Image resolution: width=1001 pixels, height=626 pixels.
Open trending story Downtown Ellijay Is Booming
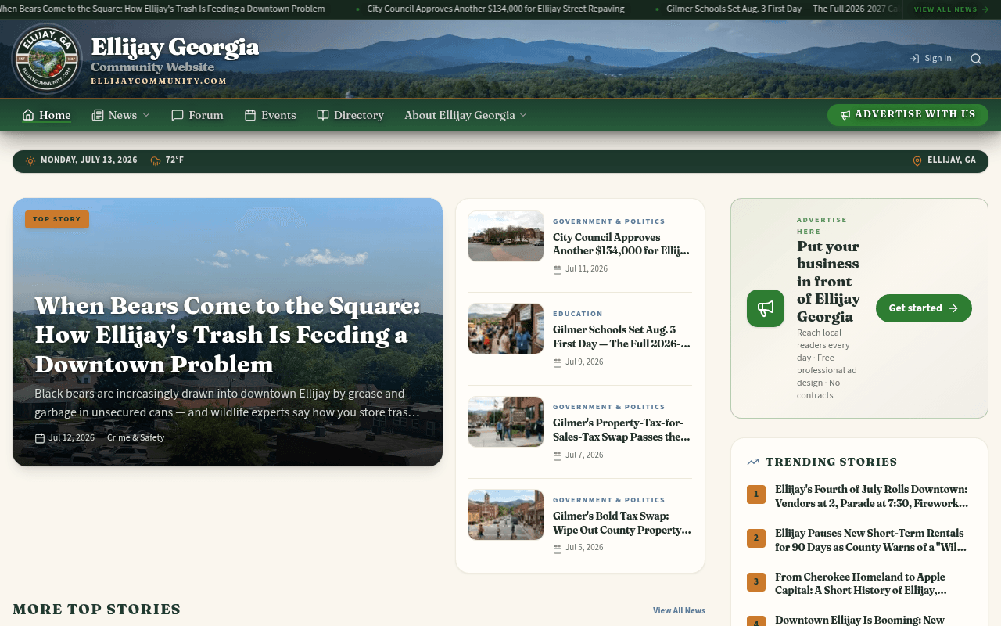[x=859, y=620]
